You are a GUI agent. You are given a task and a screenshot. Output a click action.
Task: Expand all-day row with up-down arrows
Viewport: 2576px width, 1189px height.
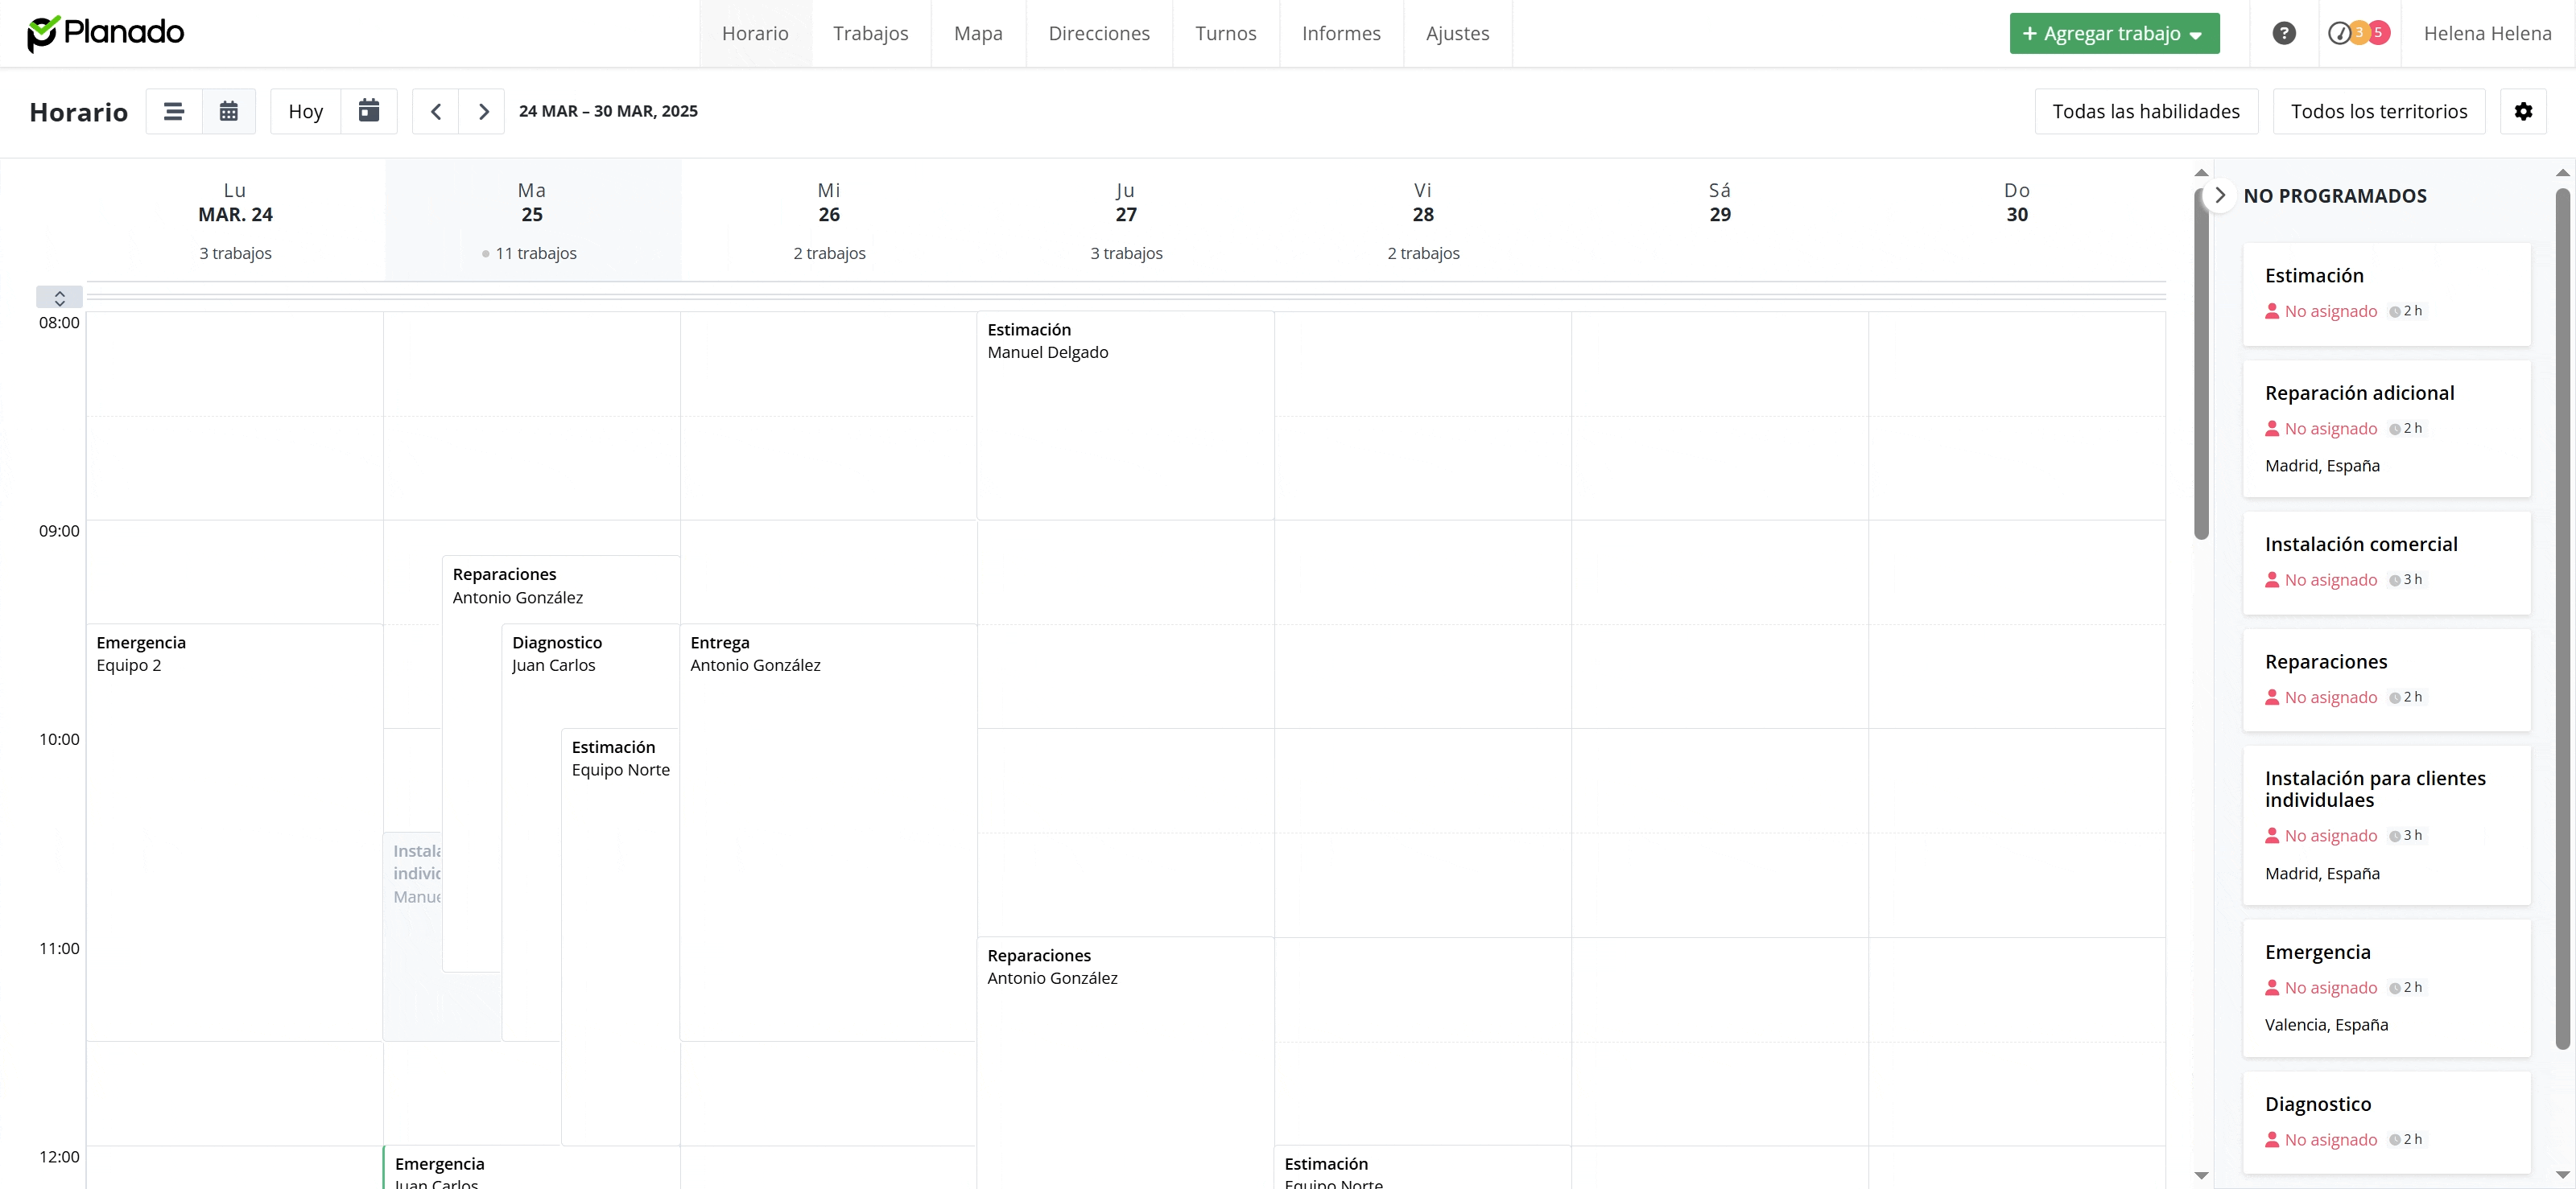[x=59, y=298]
